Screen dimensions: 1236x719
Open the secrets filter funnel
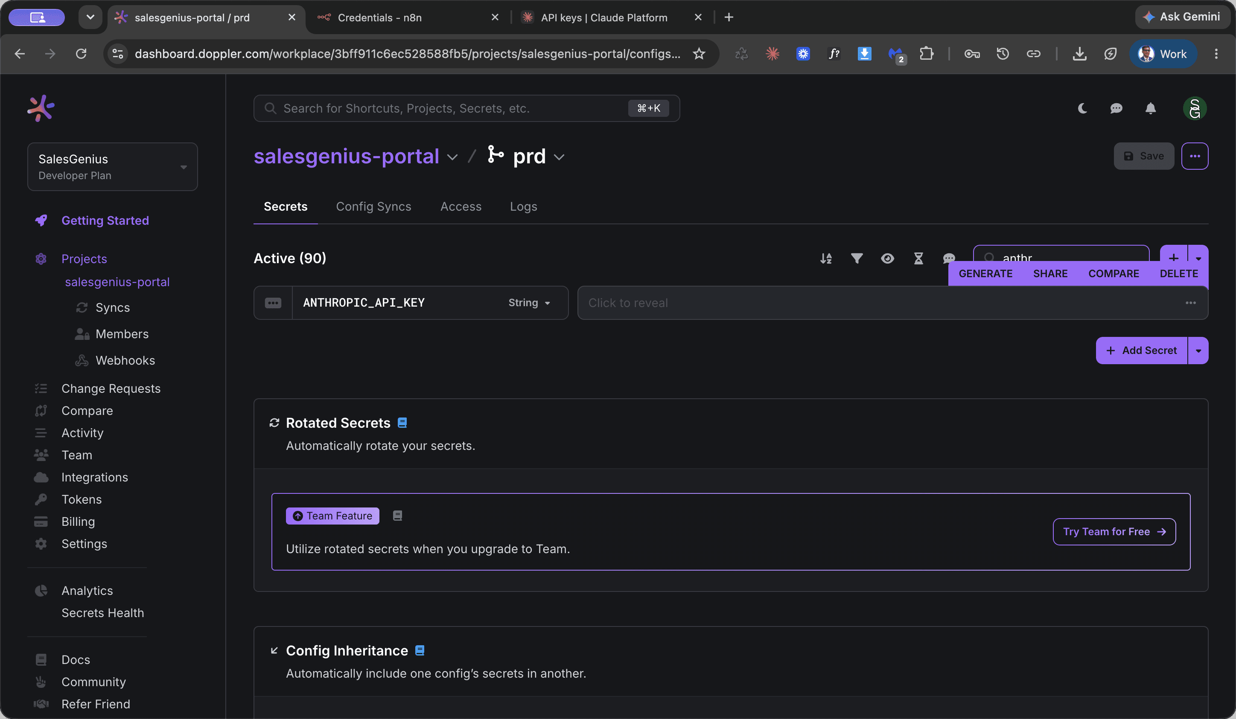tap(857, 258)
